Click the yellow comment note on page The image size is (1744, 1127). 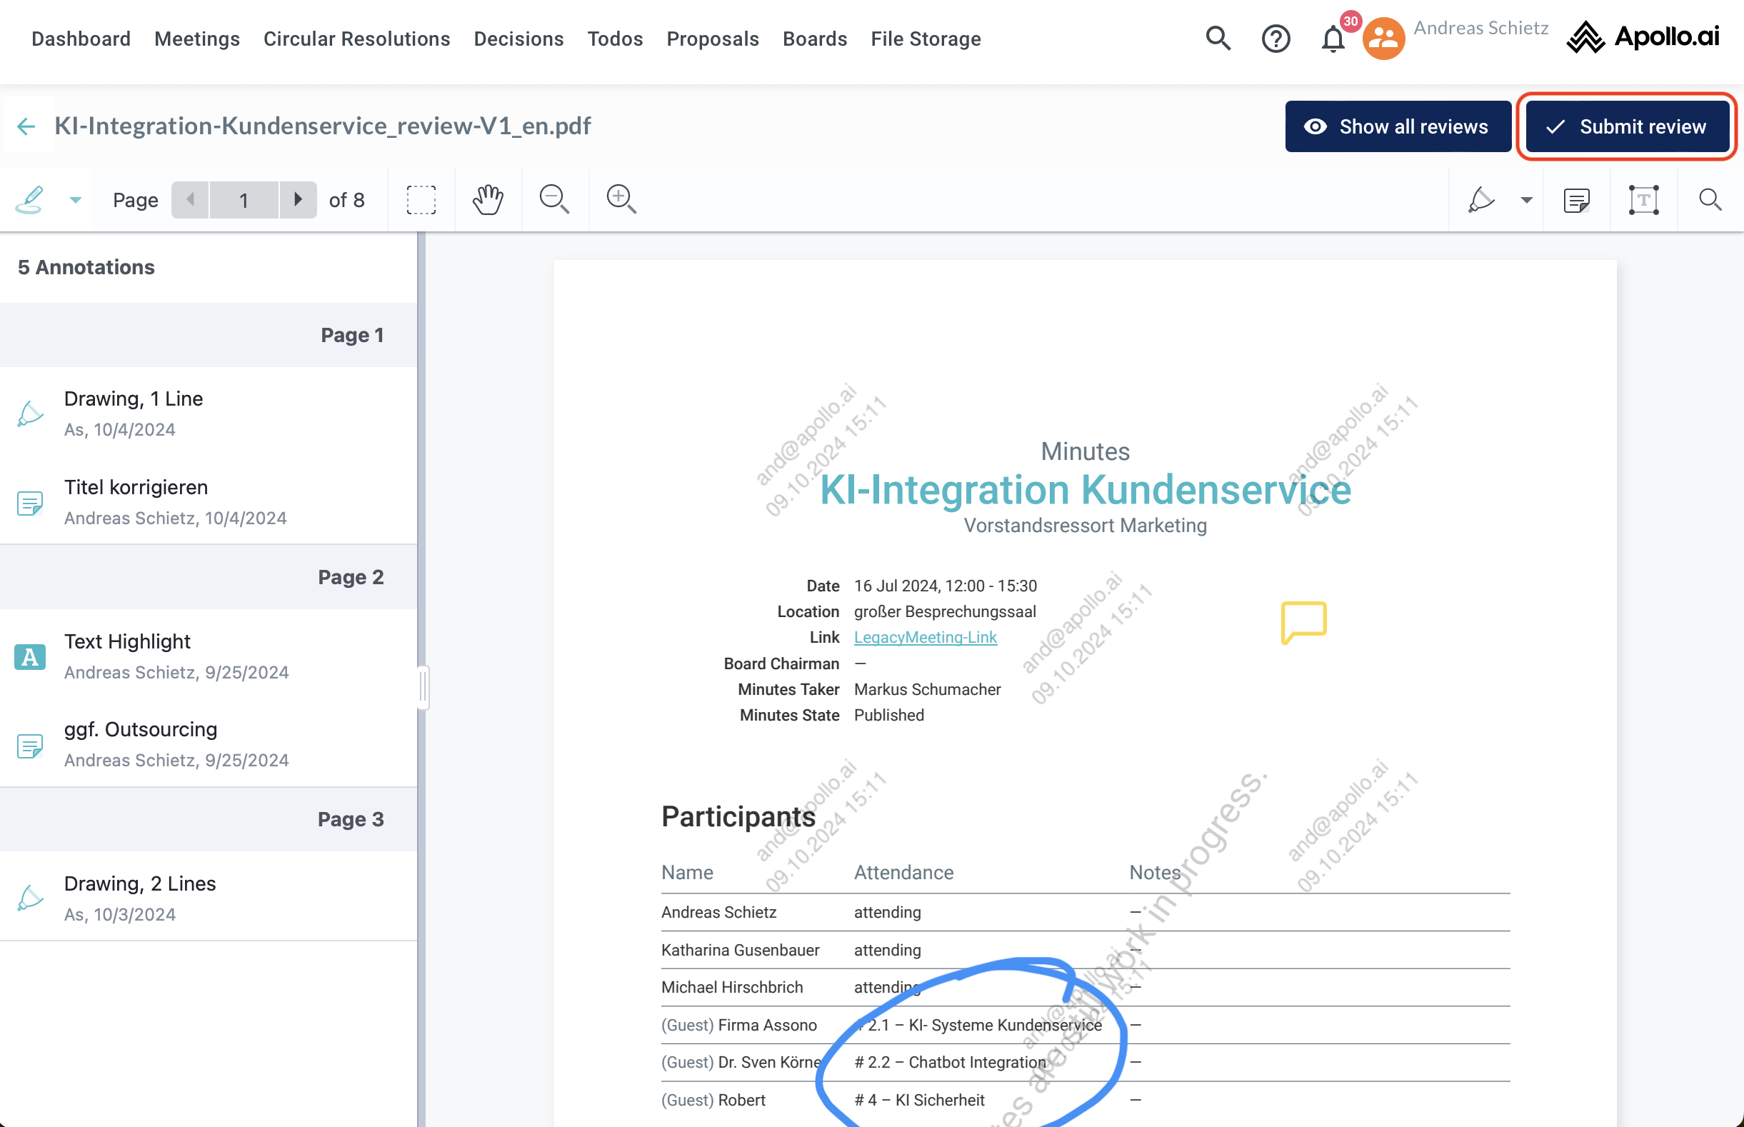click(x=1303, y=621)
